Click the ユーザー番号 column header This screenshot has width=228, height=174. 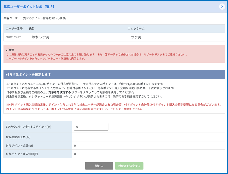14,29
